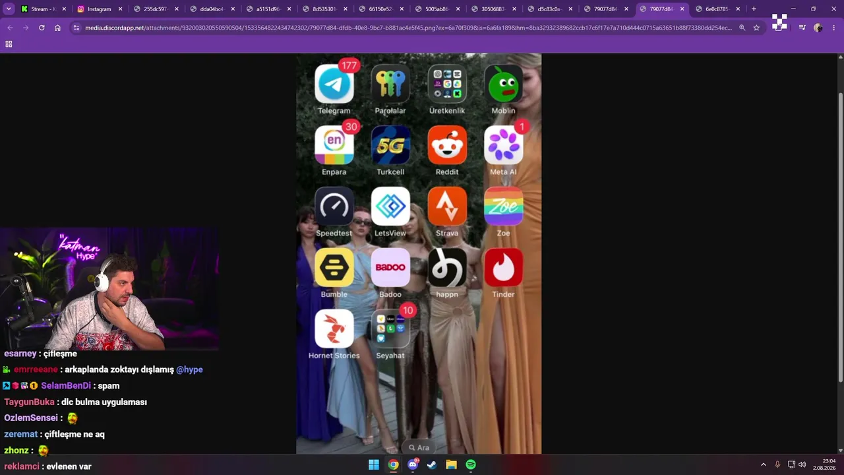Click the address bar URL
The width and height of the screenshot is (844, 475).
(x=408, y=28)
